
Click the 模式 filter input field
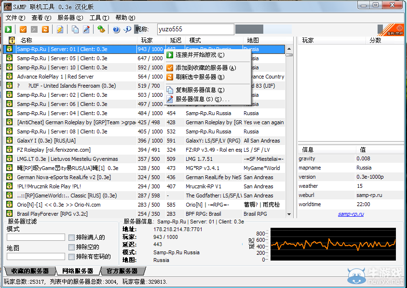click(36, 237)
